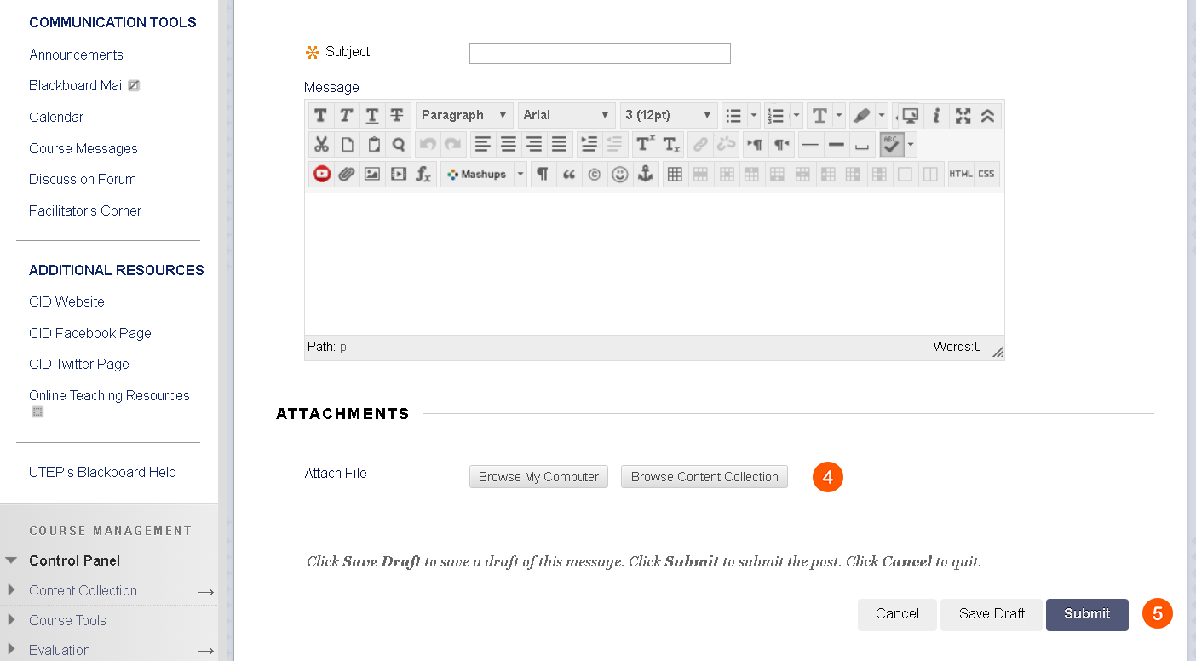This screenshot has width=1196, height=661.
Task: Insert an emoticon using the smiley icon
Action: [620, 174]
